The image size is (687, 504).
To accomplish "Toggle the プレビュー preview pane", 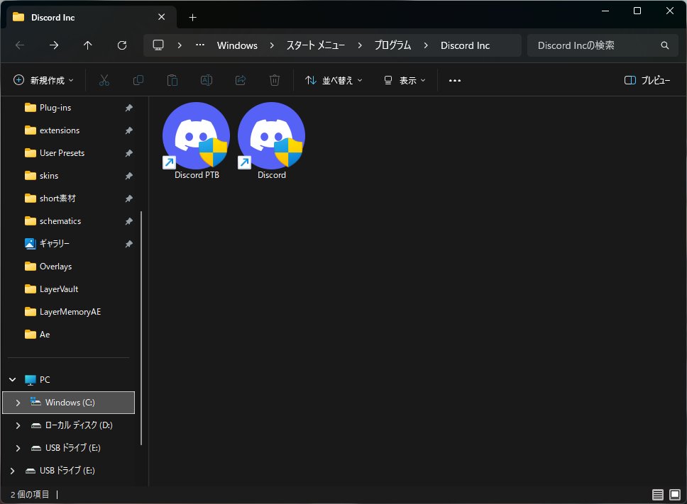I will click(x=647, y=80).
